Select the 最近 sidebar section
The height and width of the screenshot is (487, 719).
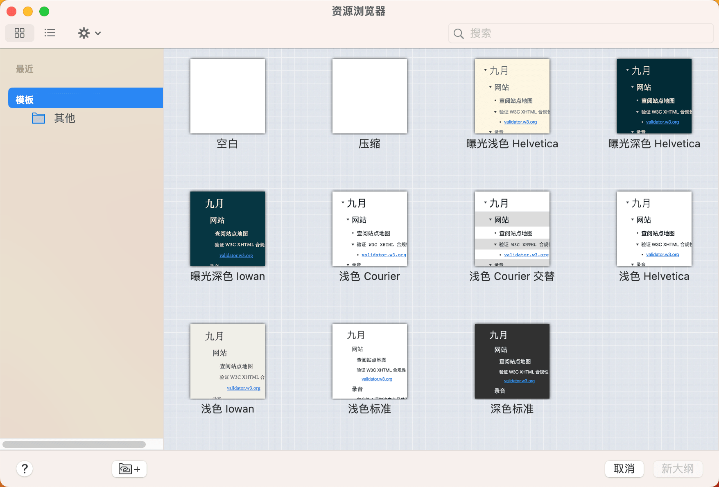[25, 69]
